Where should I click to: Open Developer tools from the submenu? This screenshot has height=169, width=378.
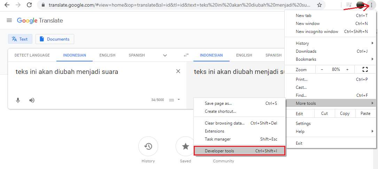tap(240, 151)
